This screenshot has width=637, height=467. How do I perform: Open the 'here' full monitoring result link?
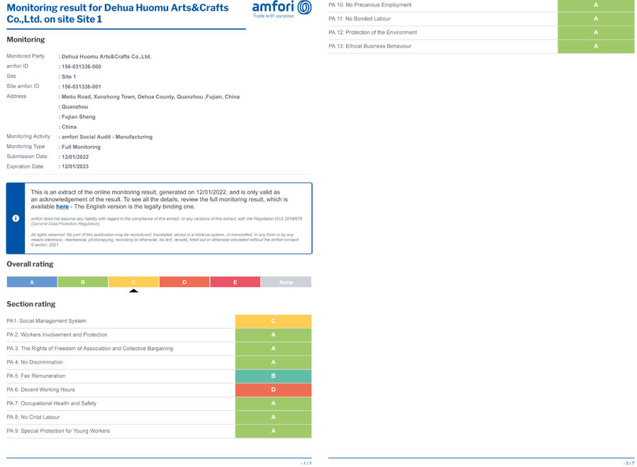62,206
